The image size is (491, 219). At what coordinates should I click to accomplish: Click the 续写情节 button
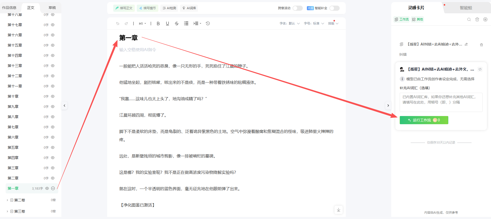tap(148, 8)
